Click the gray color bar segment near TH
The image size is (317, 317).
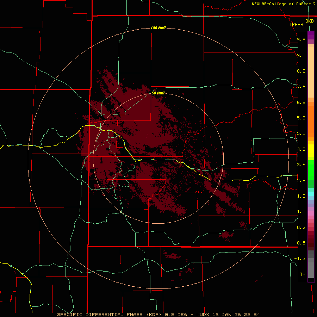click(x=311, y=270)
